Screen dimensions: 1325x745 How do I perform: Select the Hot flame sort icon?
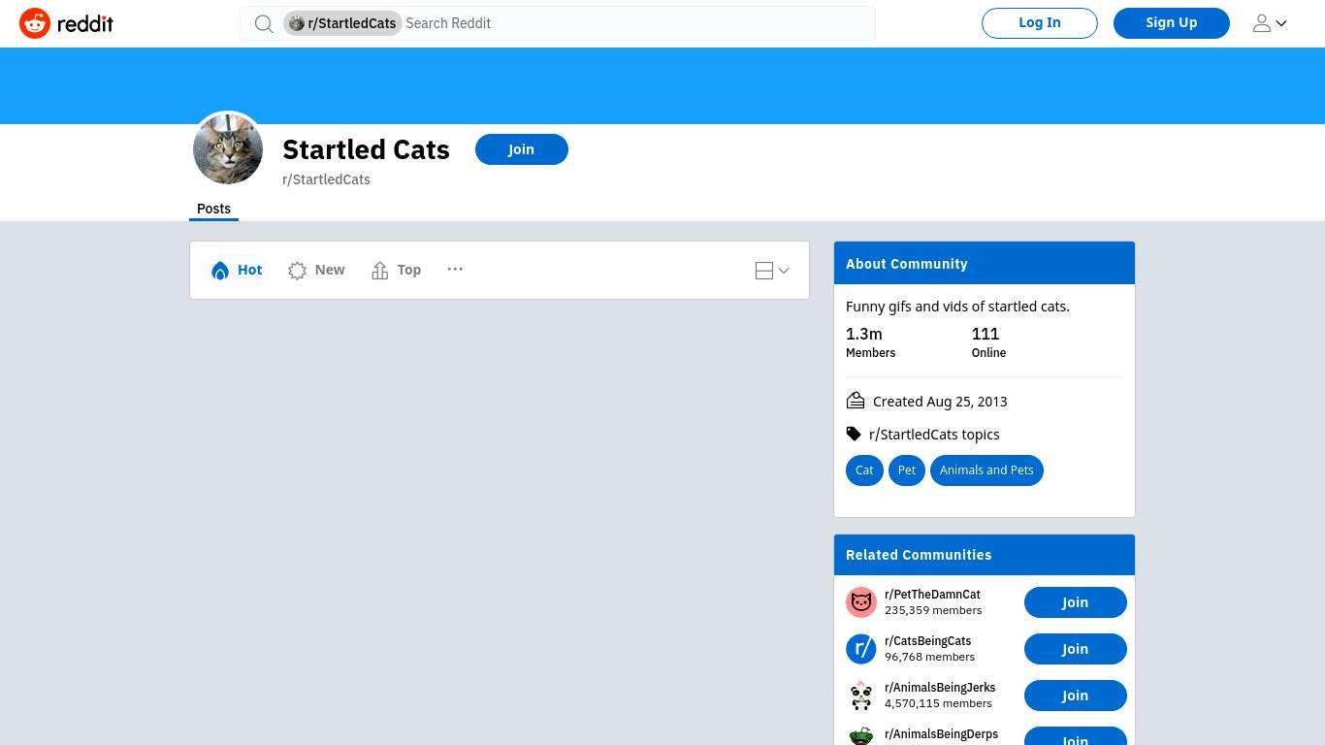(220, 271)
